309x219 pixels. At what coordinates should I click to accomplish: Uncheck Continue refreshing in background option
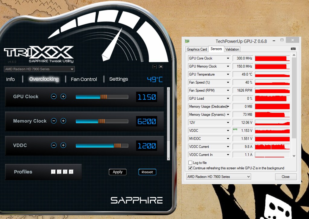pos(190,168)
